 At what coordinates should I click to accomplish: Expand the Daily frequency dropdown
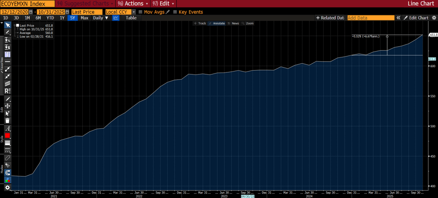(x=100, y=18)
